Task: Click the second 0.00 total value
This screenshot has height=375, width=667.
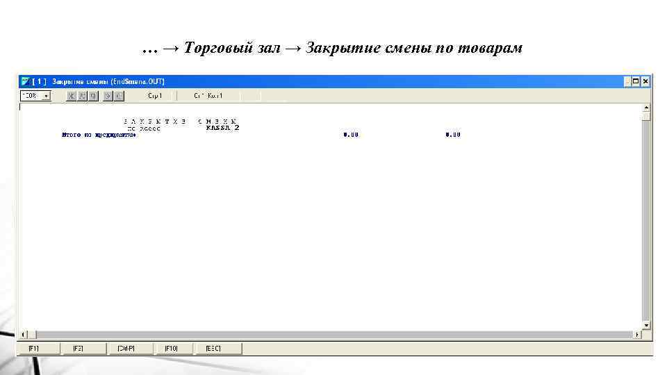Action: click(x=453, y=135)
